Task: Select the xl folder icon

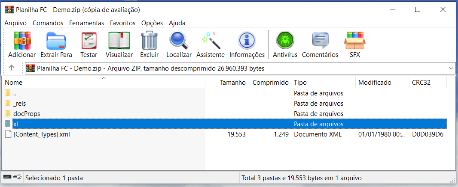Action: (x=8, y=124)
